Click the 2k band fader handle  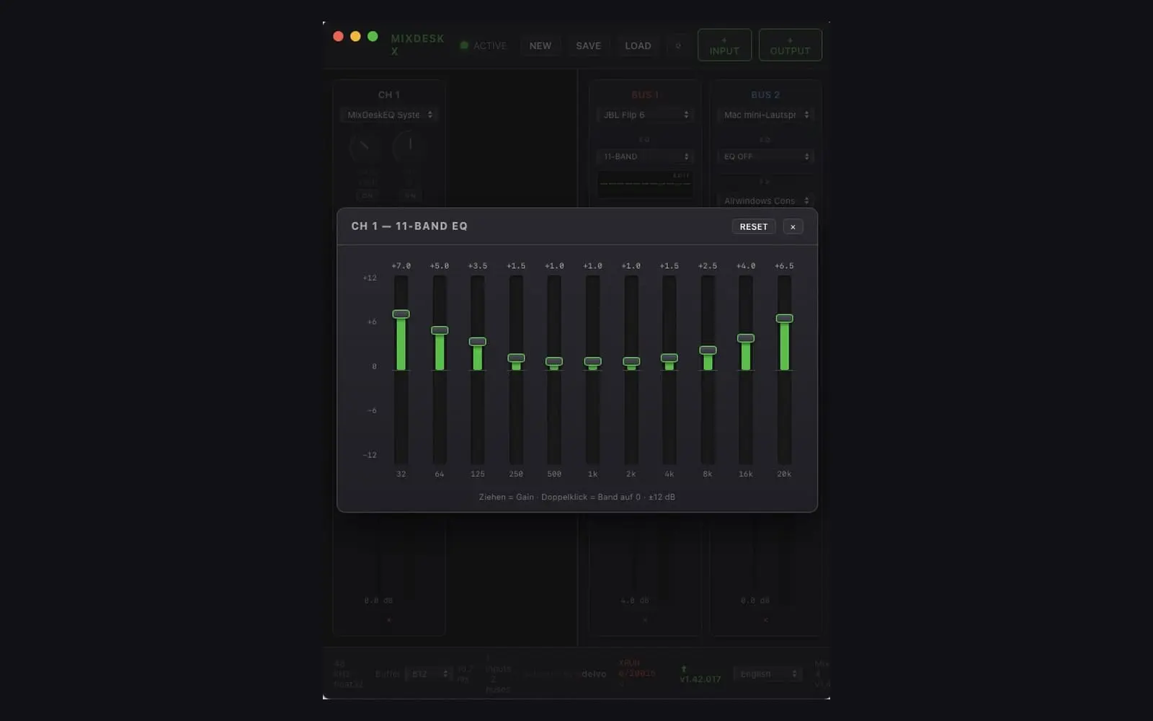tap(631, 361)
